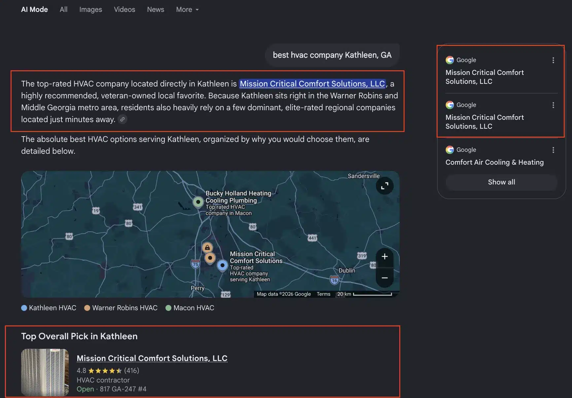The width and height of the screenshot is (572, 398).
Task: Click the search query bubble text
Action: 332,55
